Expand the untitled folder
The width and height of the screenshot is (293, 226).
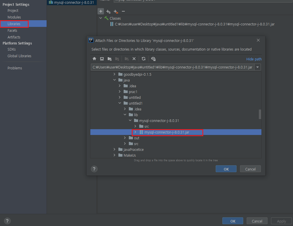(120, 97)
